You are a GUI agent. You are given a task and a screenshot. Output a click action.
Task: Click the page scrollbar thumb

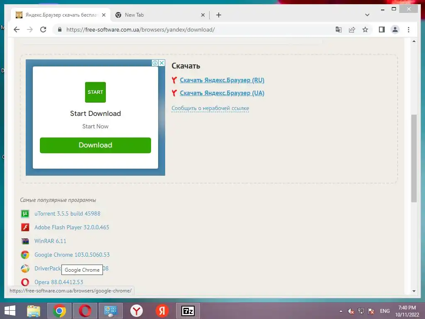pos(414,158)
